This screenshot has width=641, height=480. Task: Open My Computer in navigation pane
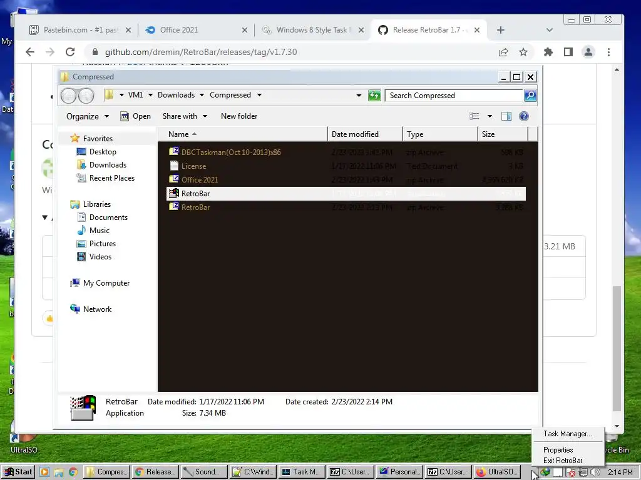point(106,283)
